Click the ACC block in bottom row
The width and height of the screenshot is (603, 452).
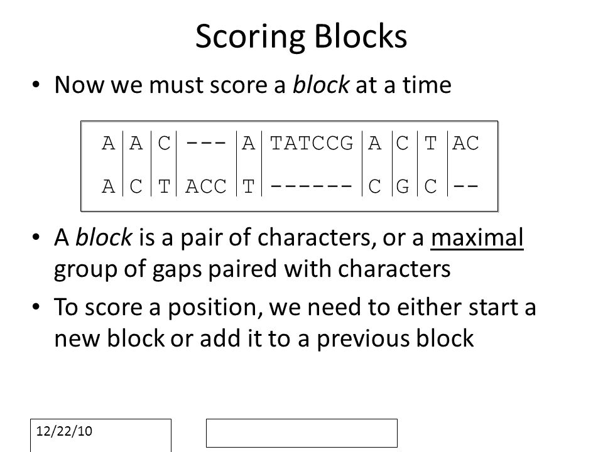tap(206, 187)
